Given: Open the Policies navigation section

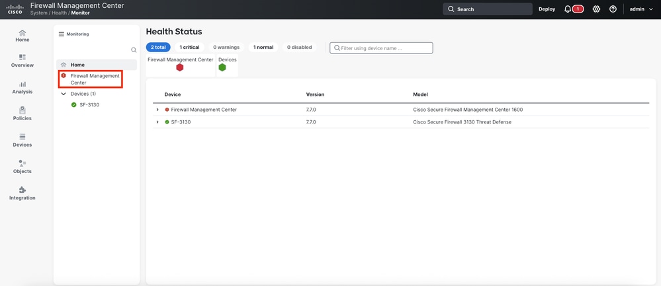Looking at the screenshot, I should click(22, 114).
